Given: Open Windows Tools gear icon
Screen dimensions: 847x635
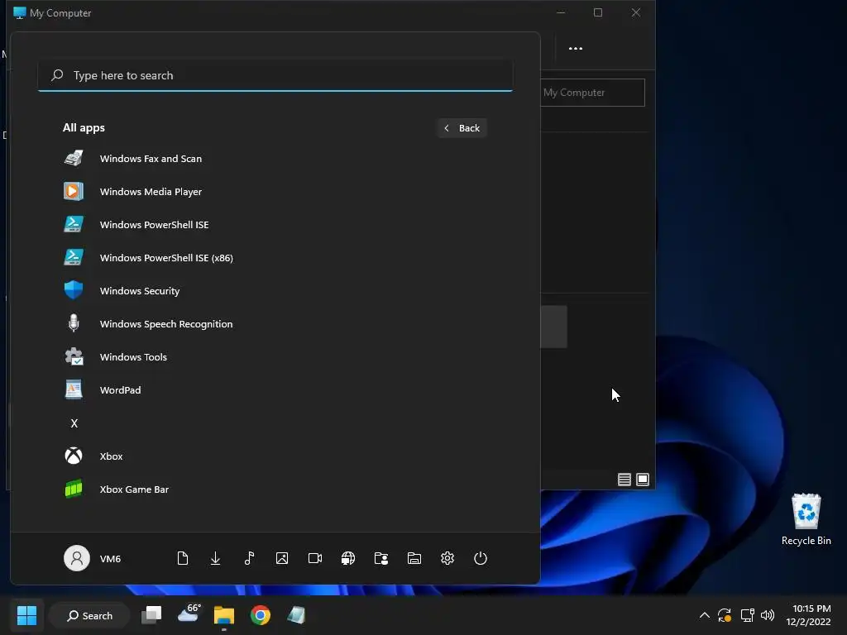Looking at the screenshot, I should tap(74, 356).
